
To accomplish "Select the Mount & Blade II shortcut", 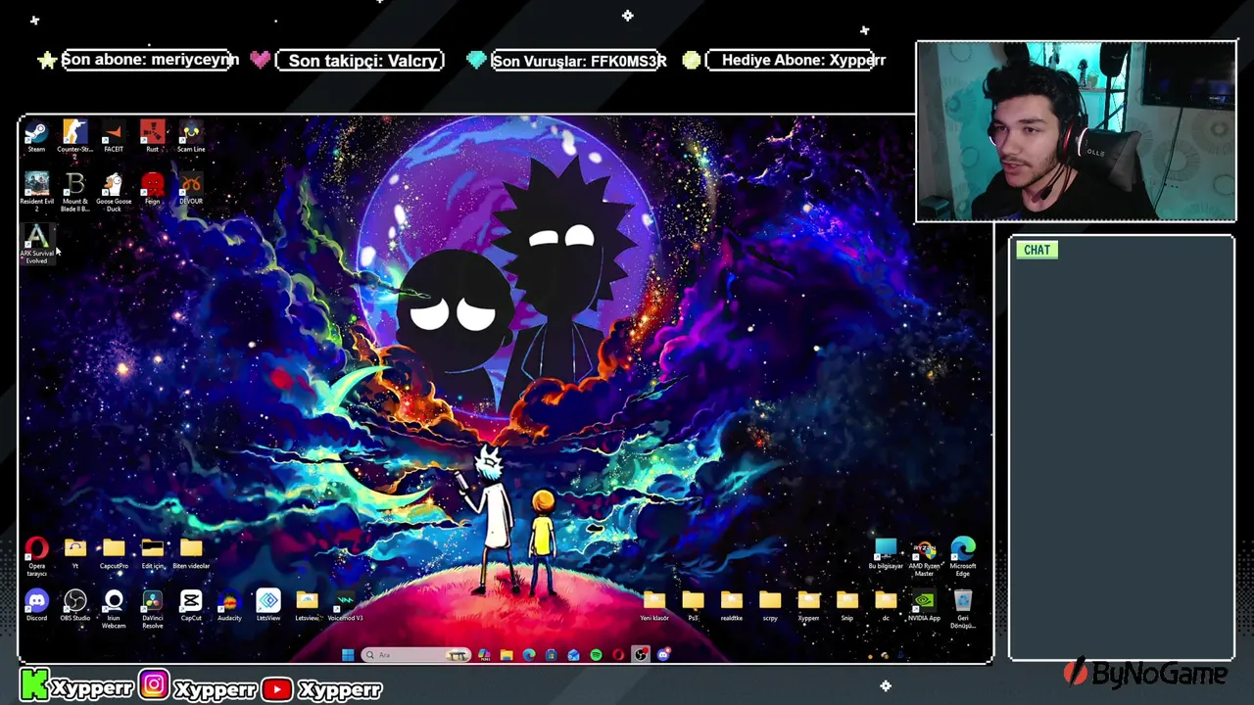I will [74, 192].
